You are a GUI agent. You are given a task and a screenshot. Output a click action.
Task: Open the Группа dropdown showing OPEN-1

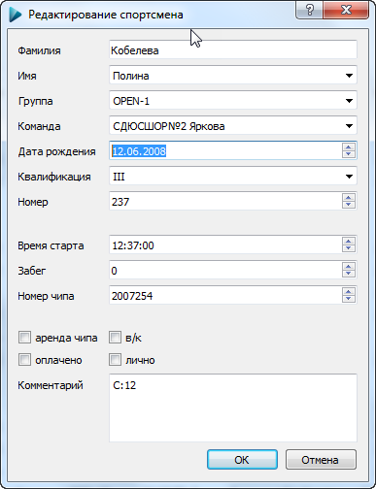[x=233, y=100]
